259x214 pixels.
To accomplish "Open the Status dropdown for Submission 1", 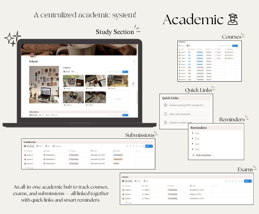I will pos(74,155).
